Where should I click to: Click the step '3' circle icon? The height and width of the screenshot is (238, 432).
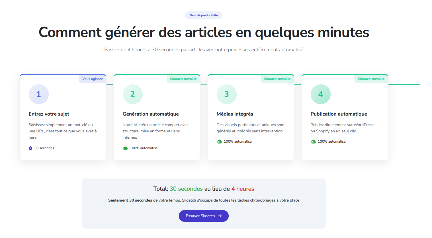226,94
